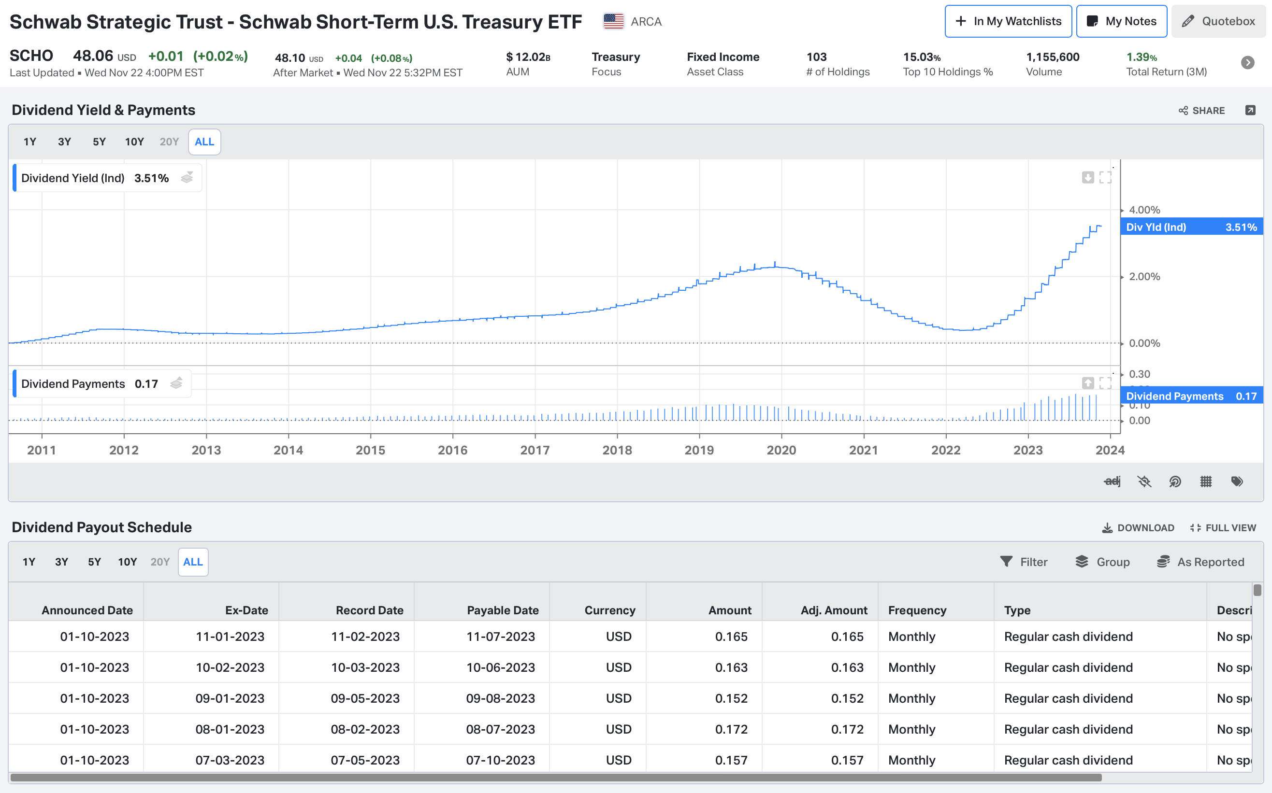Select the record date 08-02-2023 cell
This screenshot has height=793, width=1272.
coord(347,729)
